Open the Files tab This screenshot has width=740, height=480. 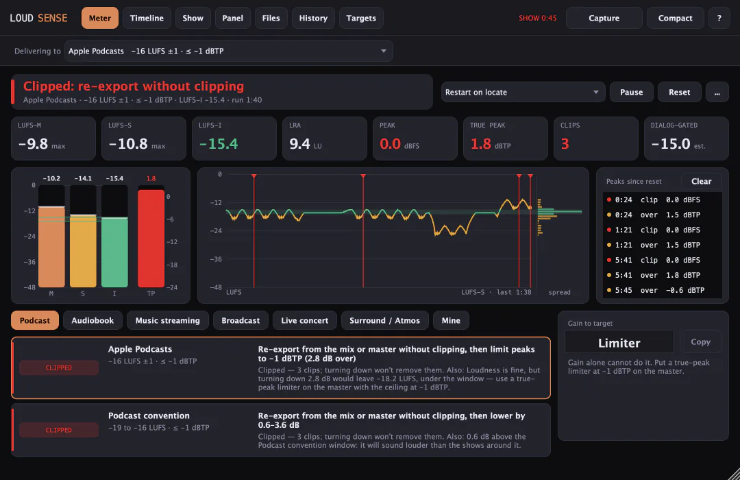(x=271, y=18)
